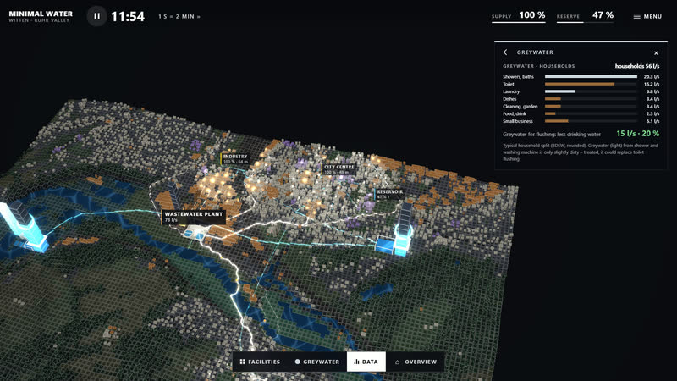Image resolution: width=677 pixels, height=381 pixels.
Task: Click the Data bar-chart icon
Action: (x=356, y=362)
